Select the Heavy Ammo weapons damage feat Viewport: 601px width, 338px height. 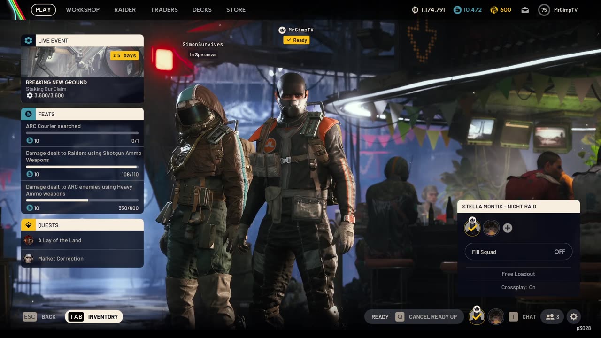82,197
